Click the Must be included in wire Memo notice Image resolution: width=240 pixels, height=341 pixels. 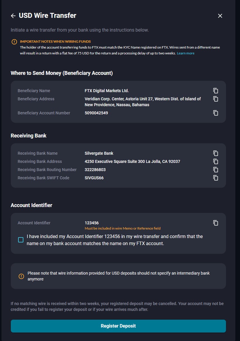122,228
